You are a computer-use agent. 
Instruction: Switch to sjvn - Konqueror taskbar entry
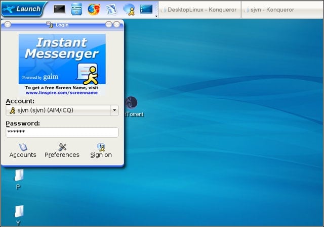point(282,10)
